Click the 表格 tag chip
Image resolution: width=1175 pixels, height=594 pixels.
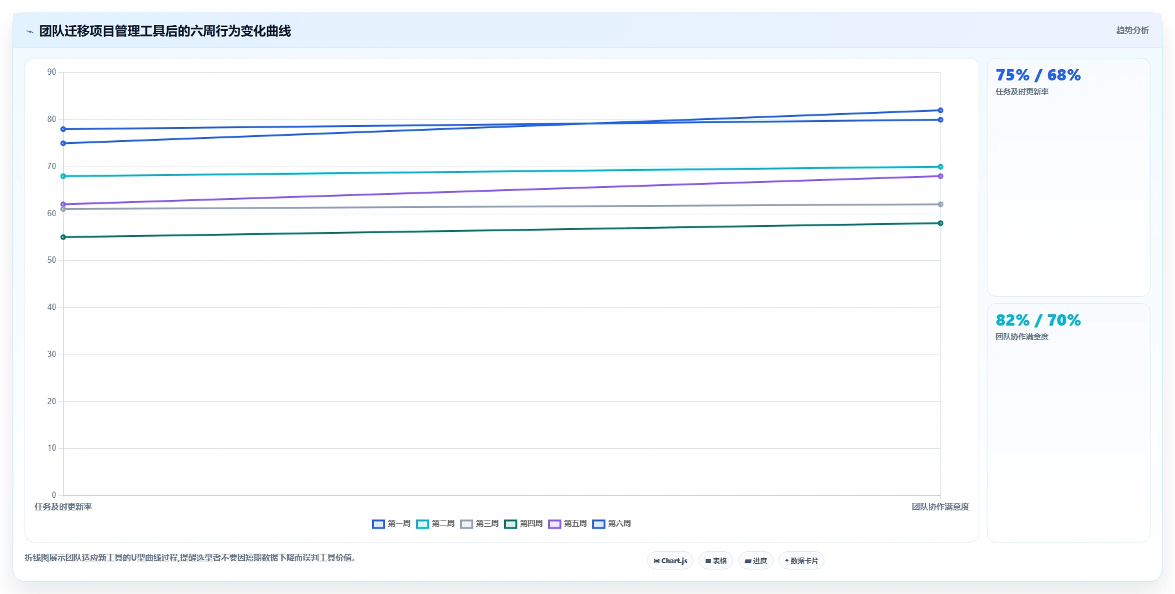[716, 561]
